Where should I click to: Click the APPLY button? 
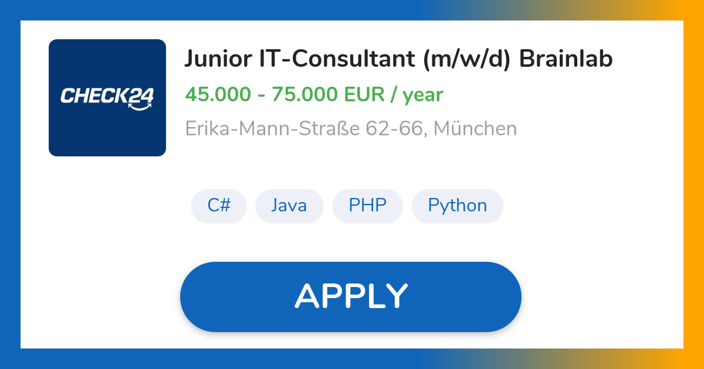click(x=351, y=296)
